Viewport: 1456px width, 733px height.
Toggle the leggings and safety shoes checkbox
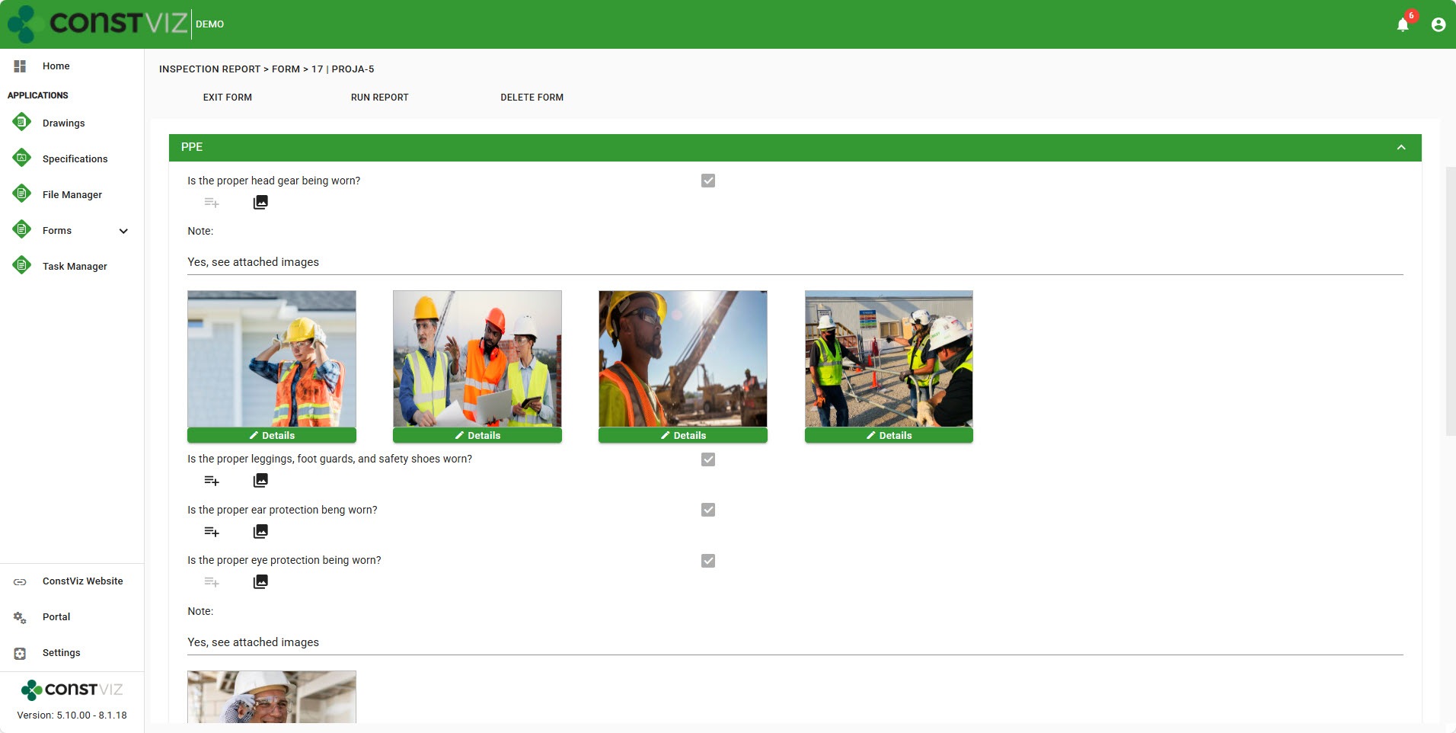[x=708, y=459]
